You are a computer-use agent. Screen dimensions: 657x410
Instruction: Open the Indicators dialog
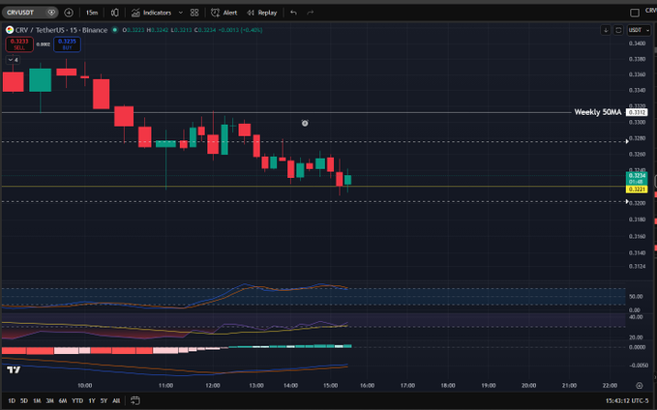tap(151, 13)
